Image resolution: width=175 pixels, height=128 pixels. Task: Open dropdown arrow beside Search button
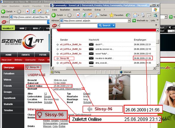pos(113,25)
